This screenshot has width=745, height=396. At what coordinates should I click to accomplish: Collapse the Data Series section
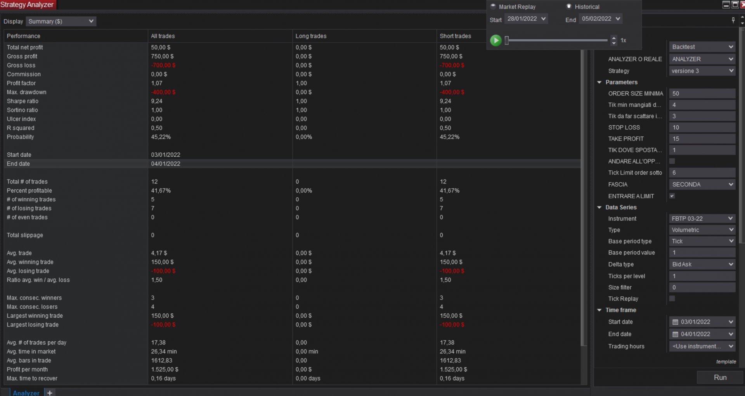(599, 208)
